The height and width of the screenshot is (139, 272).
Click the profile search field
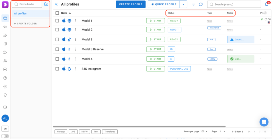234,4
